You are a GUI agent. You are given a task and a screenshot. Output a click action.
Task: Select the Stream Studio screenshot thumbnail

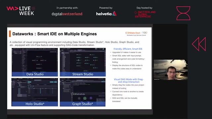(x=83, y=62)
